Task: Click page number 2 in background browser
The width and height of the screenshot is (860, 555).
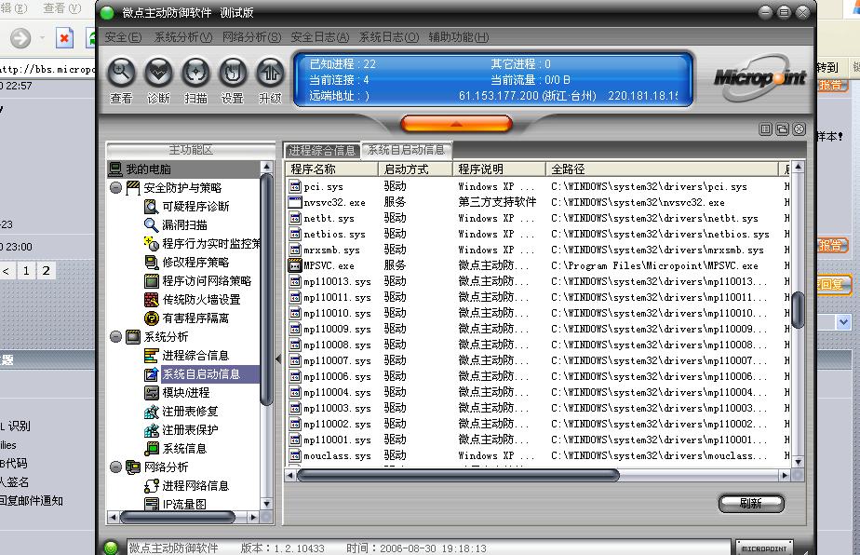Action: click(x=47, y=270)
